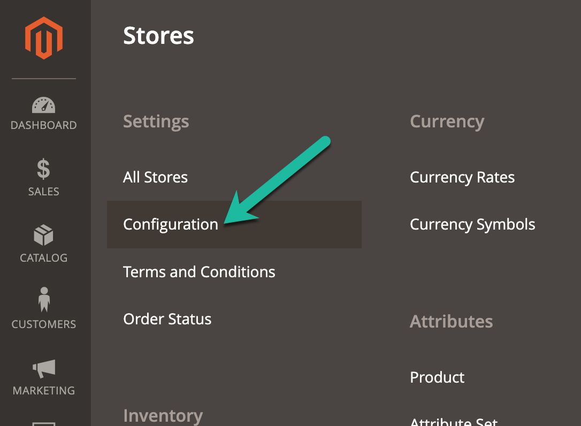The width and height of the screenshot is (581, 426).
Task: Open Catalog using the package box icon
Action: [x=43, y=236]
